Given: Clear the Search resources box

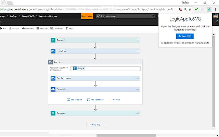Looking at the screenshot, I should coord(153,16).
